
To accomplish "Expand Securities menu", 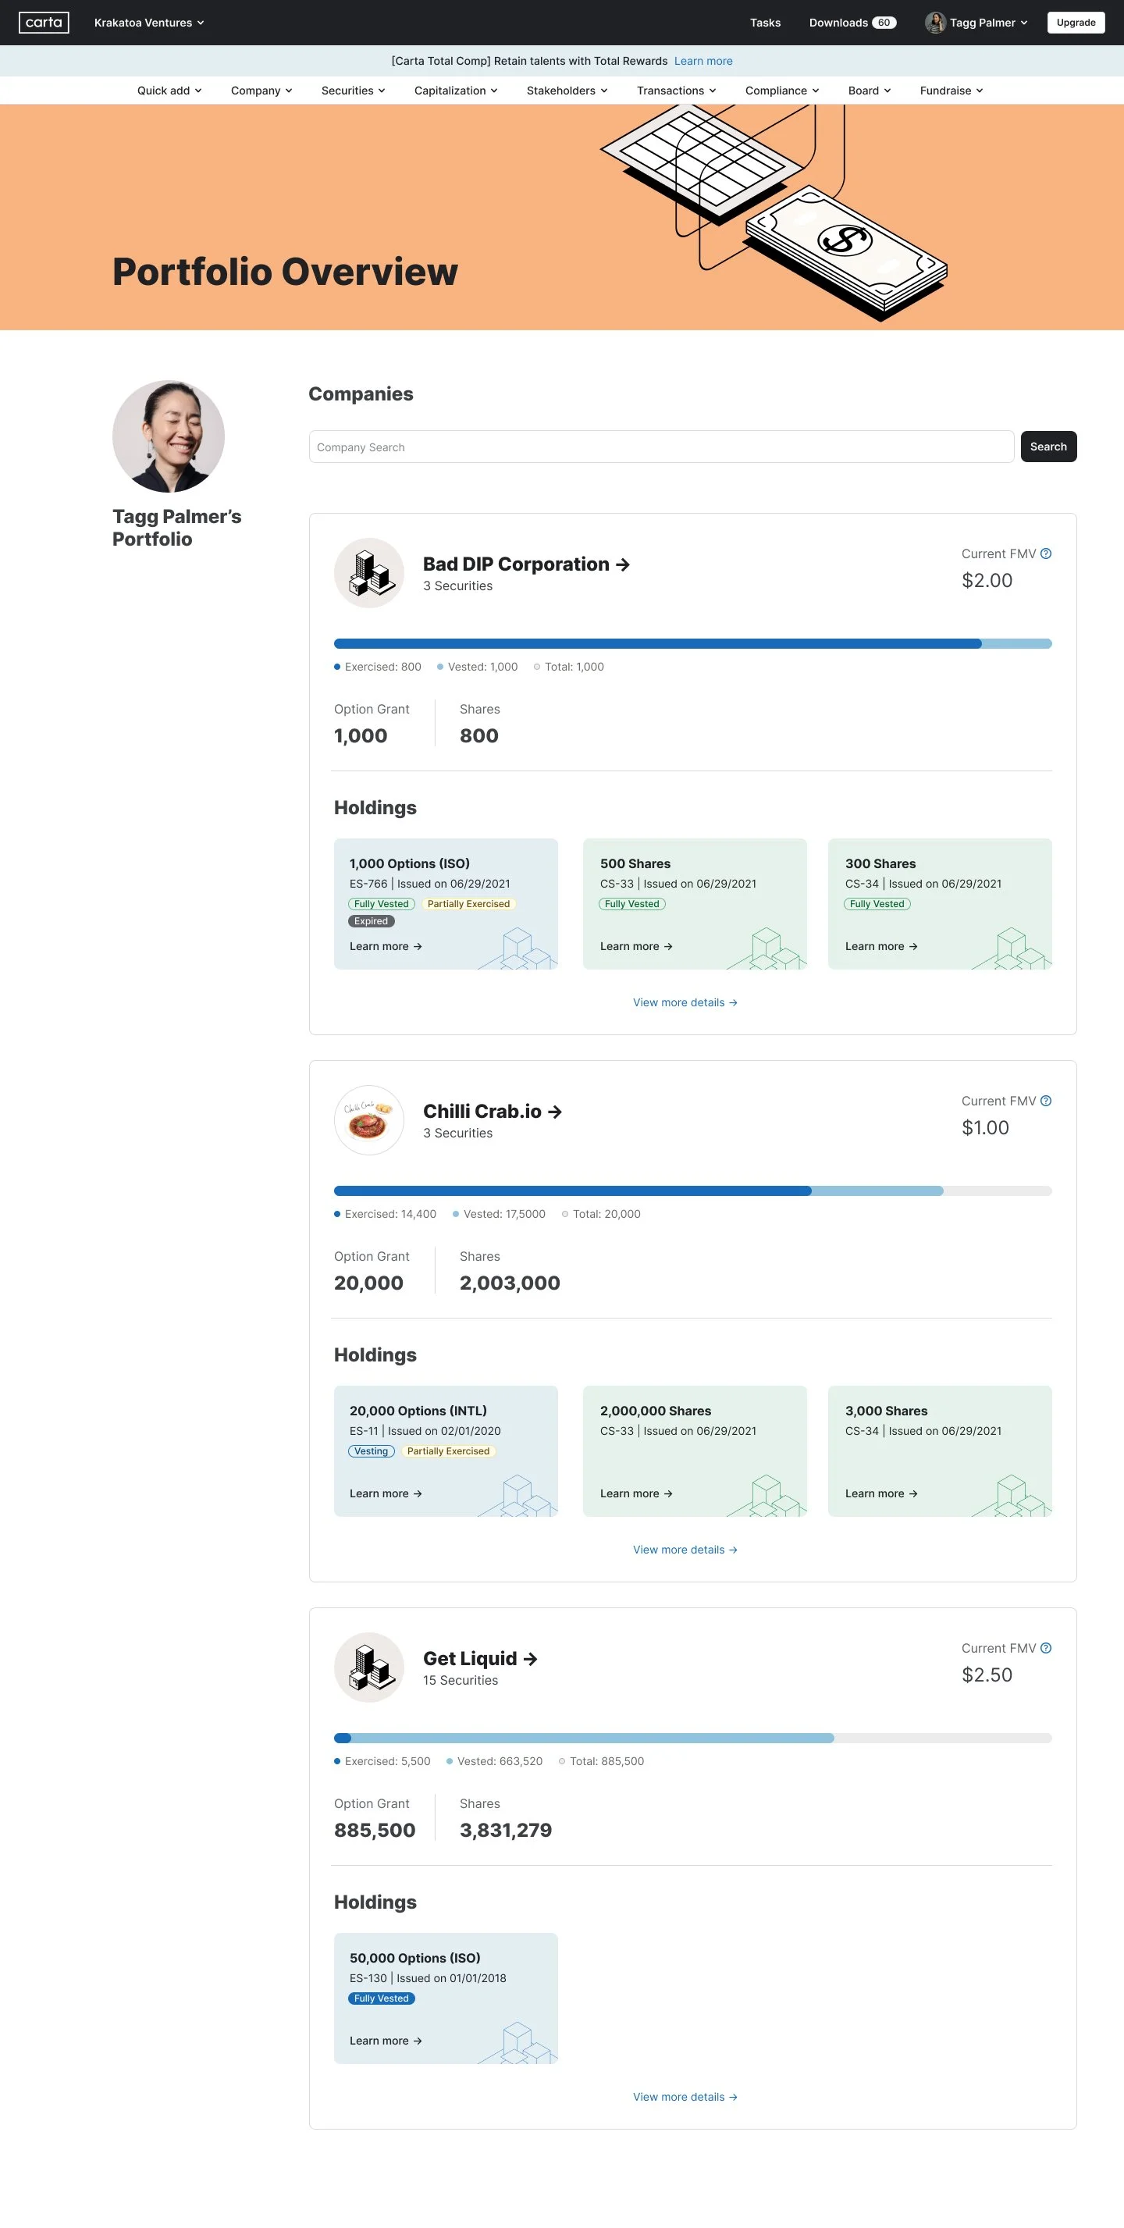I will (353, 91).
